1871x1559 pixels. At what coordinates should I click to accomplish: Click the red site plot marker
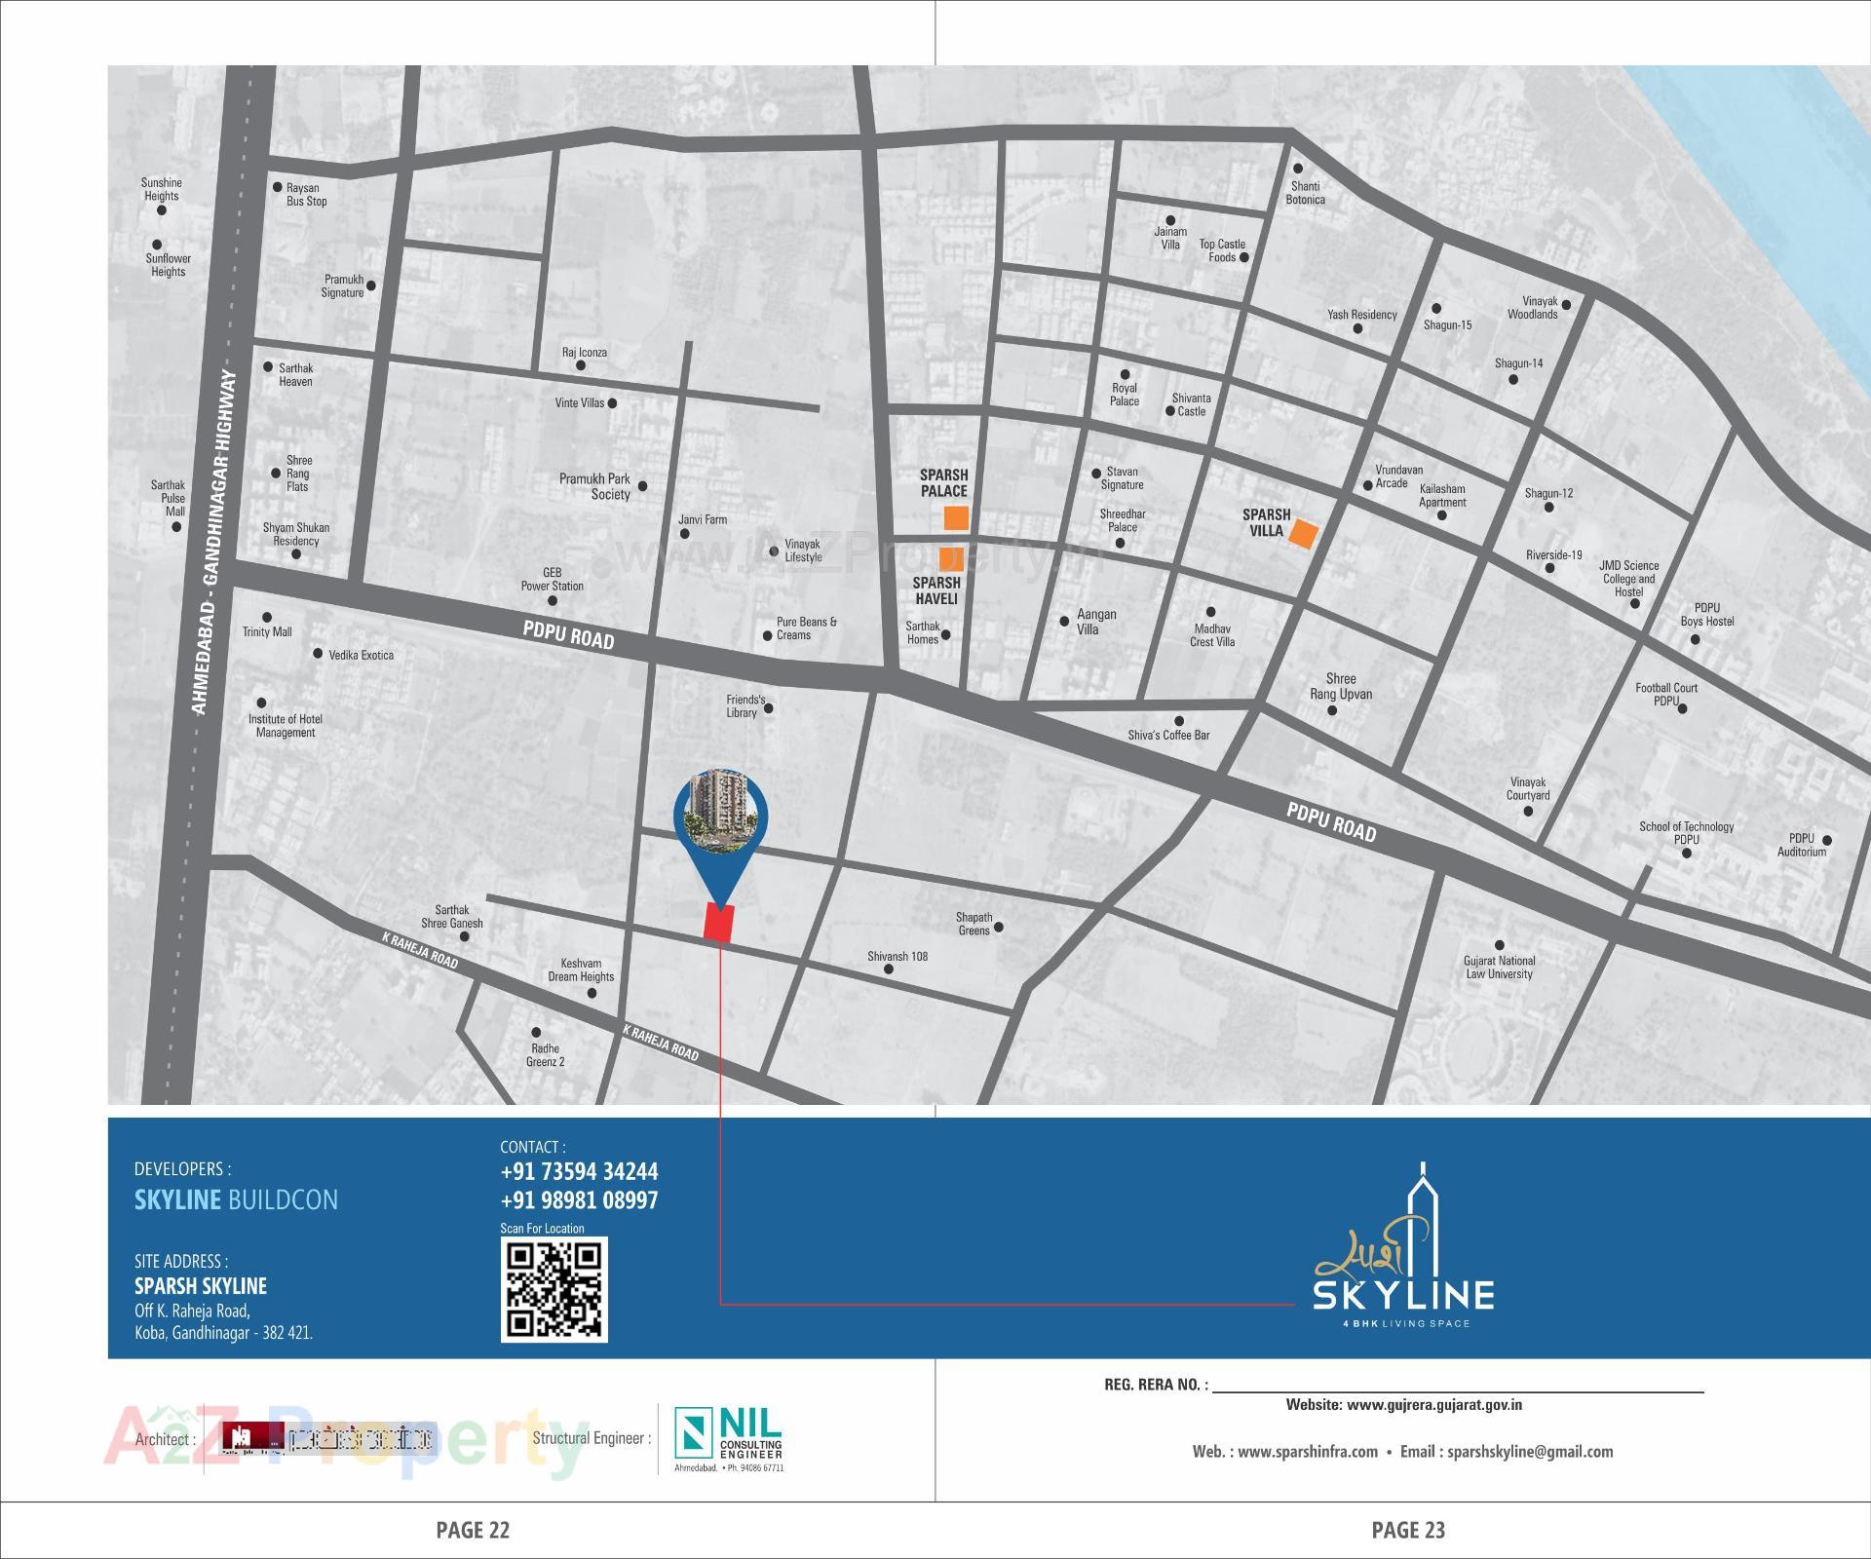tap(718, 923)
